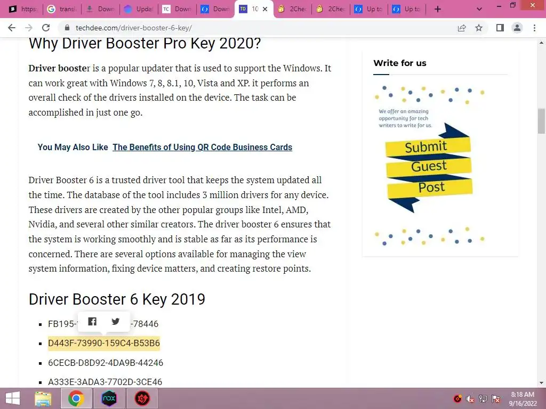The width and height of the screenshot is (546, 409).
Task: Click the Driver Booster 6 Key 2019 heading
Action: click(x=117, y=299)
